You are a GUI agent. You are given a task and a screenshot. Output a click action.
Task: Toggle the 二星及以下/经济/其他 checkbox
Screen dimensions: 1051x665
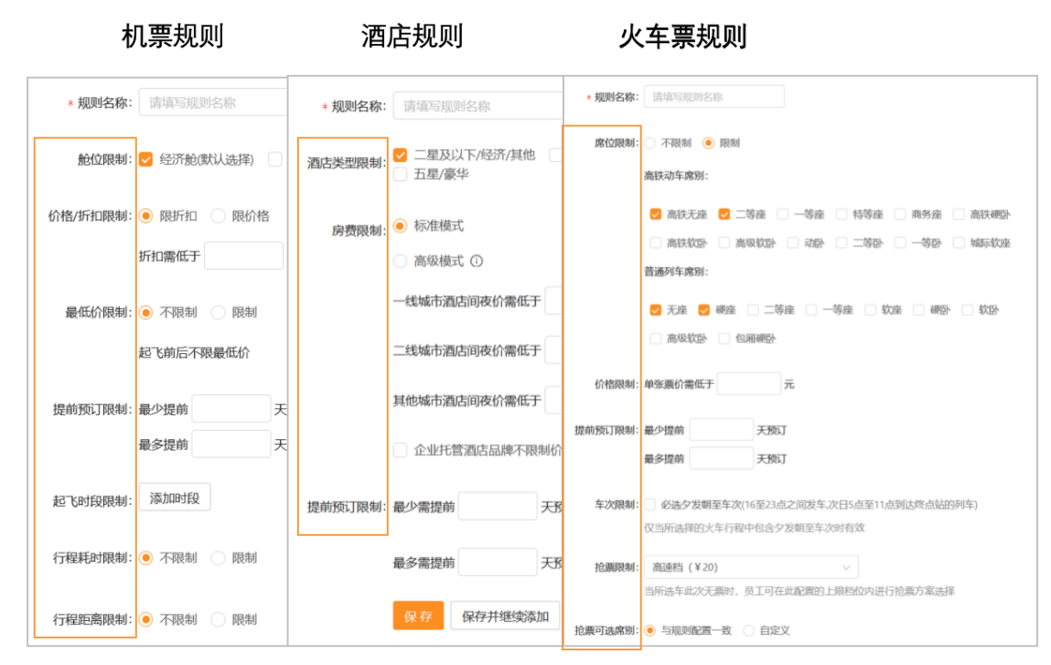coord(400,155)
